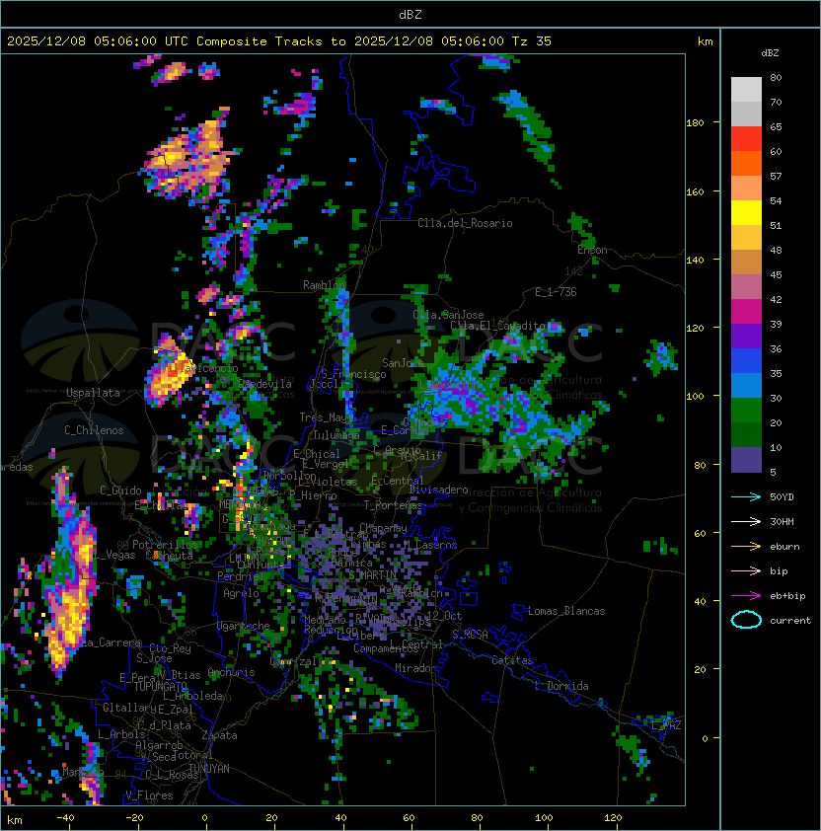Pick the slate 5–10 dBZ swatch

746,460
